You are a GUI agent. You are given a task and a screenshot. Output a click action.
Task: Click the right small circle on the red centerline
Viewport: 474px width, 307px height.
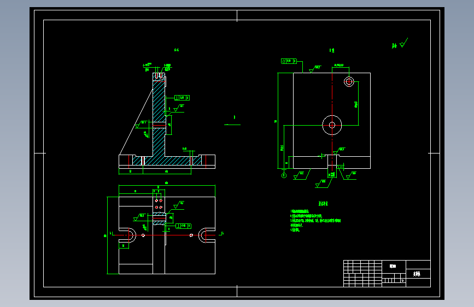tap(191, 235)
